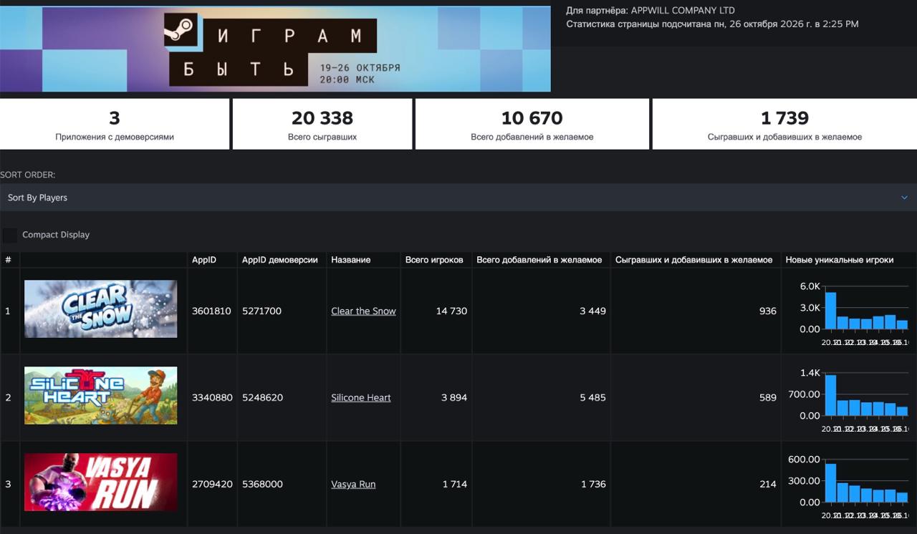
Task: Click the Silicone Heart capsule image
Action: coord(101,396)
